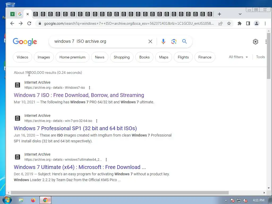Open Google quick settings gear
This screenshot has width=272, height=204.
pyautogui.click(x=255, y=42)
